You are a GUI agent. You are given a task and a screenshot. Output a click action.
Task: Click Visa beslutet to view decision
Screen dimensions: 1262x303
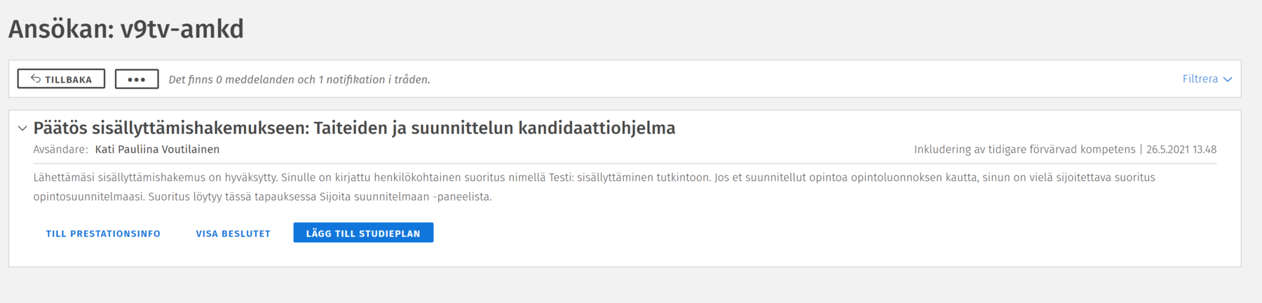coord(233,234)
